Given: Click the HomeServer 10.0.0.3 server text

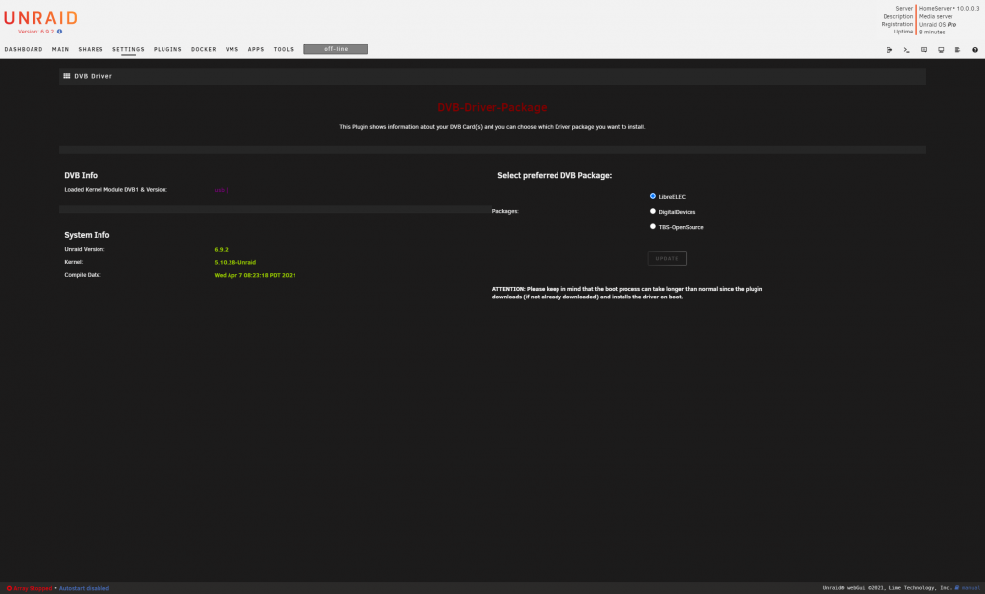Looking at the screenshot, I should click(949, 9).
